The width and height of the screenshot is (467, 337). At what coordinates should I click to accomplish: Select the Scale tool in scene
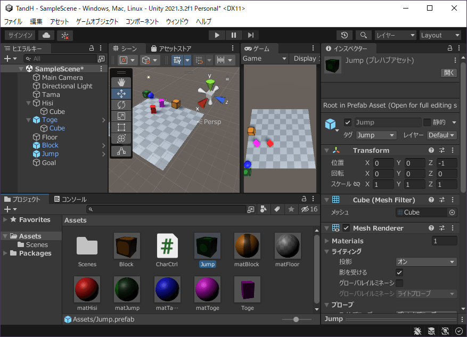pyautogui.click(x=121, y=116)
